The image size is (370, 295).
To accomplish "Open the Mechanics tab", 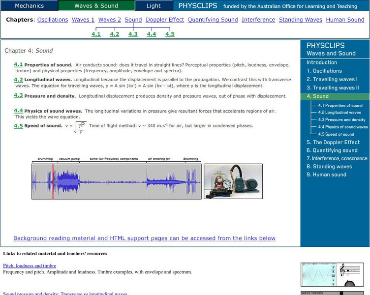I will (29, 6).
